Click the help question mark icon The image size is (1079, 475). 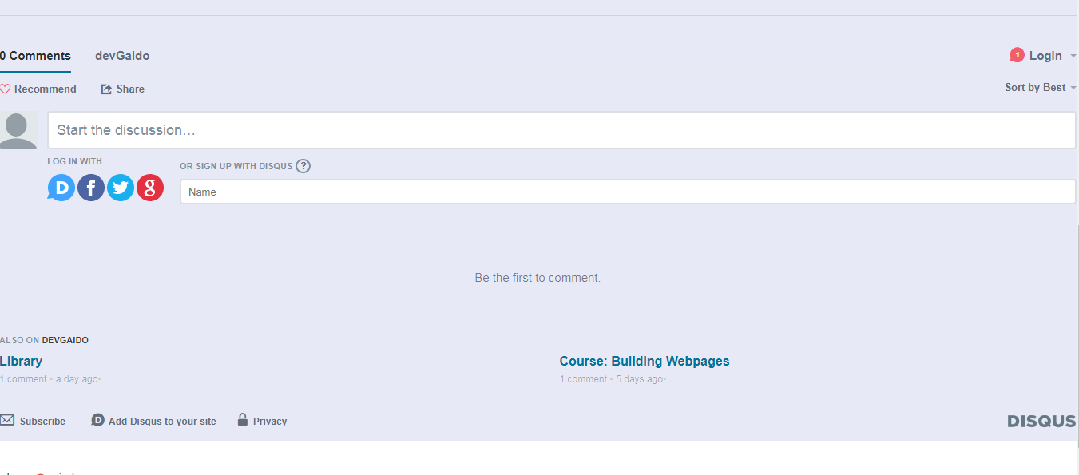point(303,166)
